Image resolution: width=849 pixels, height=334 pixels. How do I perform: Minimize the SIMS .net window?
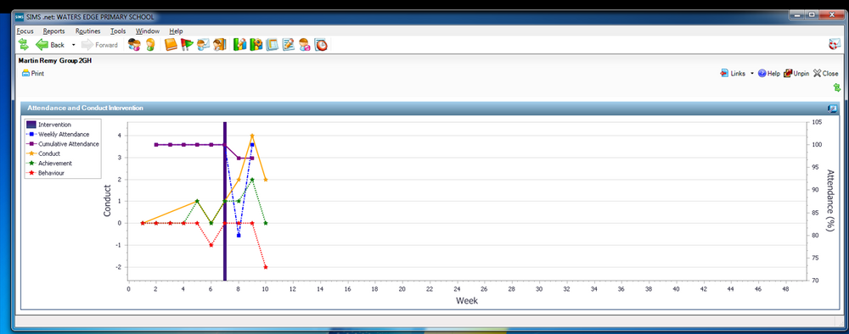pos(797,16)
